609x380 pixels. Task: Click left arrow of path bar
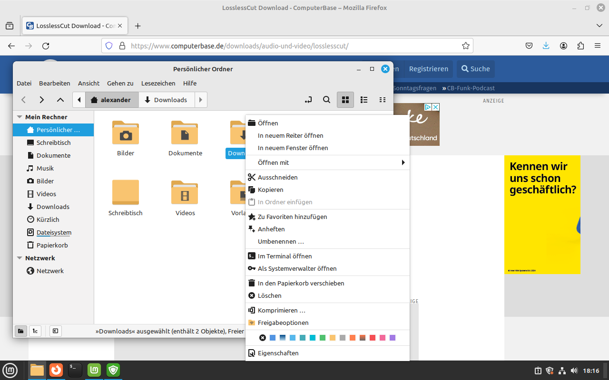pyautogui.click(x=79, y=100)
